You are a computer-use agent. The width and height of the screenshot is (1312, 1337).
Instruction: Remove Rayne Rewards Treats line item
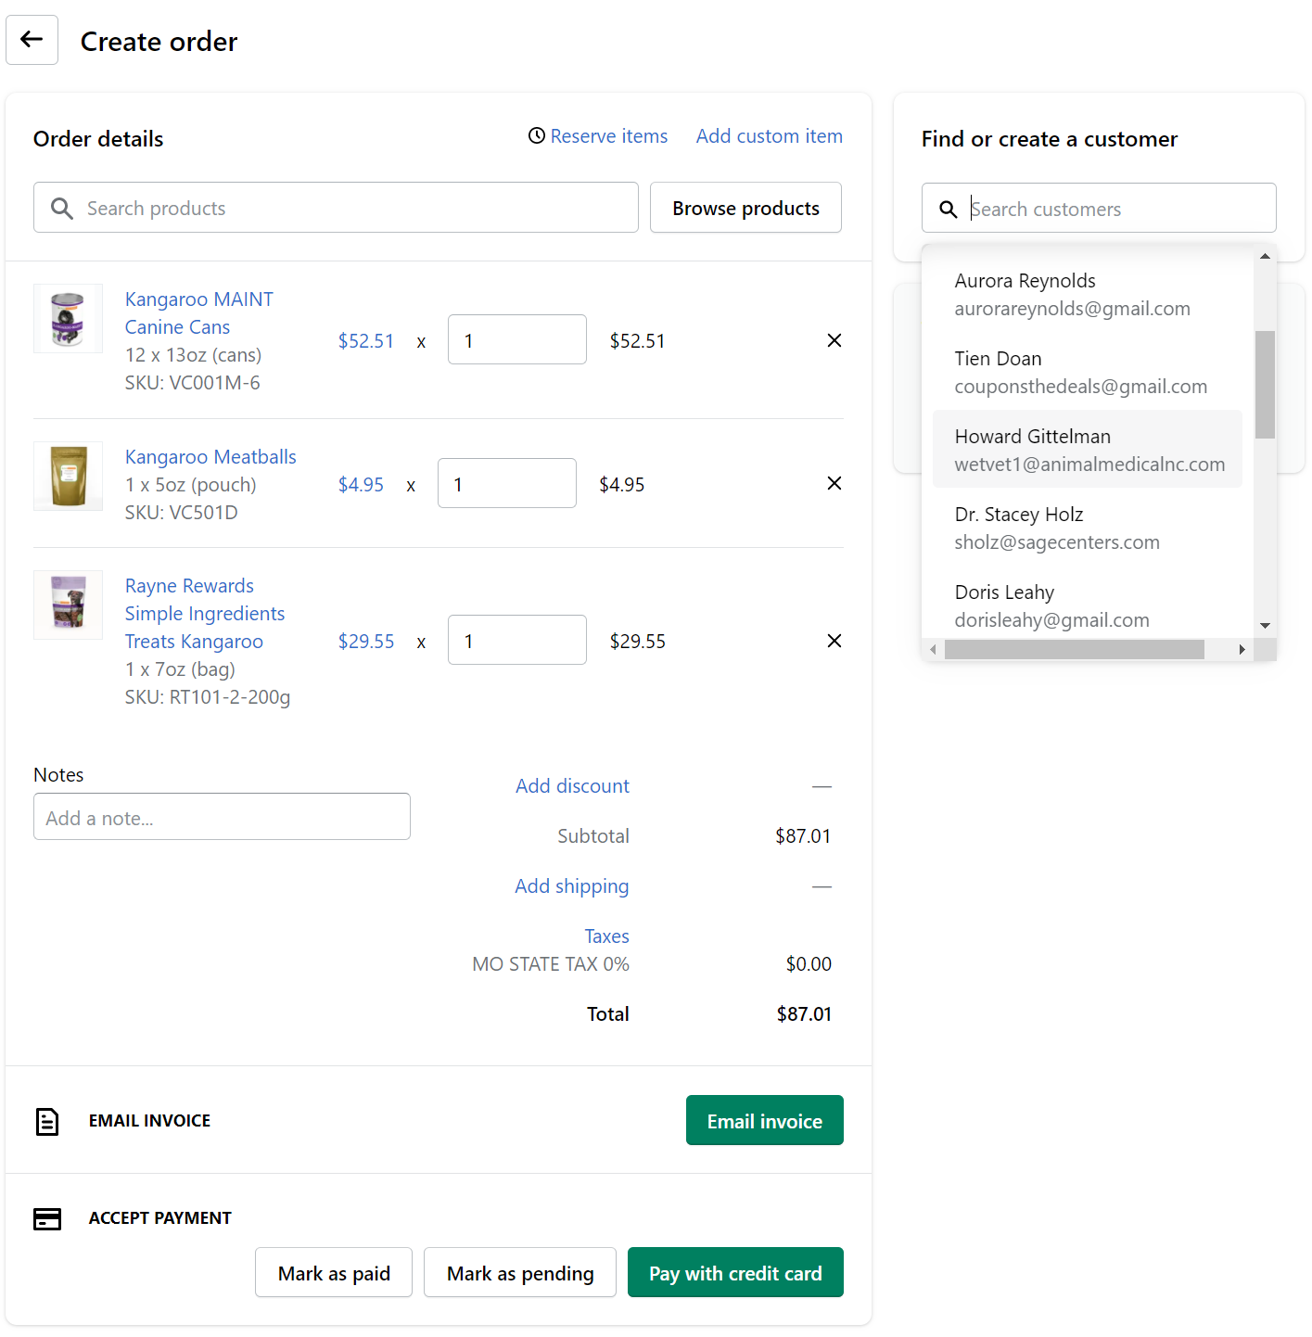click(834, 641)
